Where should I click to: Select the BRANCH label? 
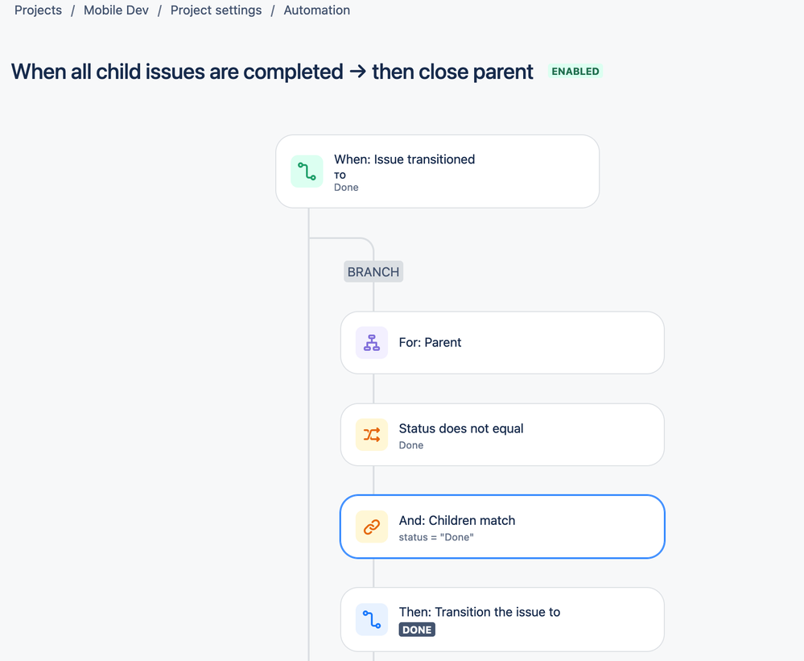[x=373, y=272]
